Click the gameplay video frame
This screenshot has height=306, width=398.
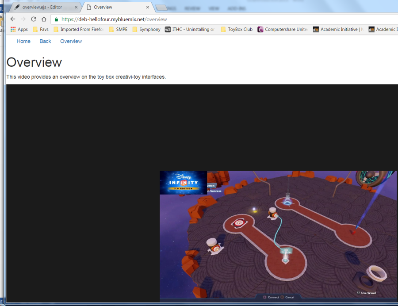point(278,236)
